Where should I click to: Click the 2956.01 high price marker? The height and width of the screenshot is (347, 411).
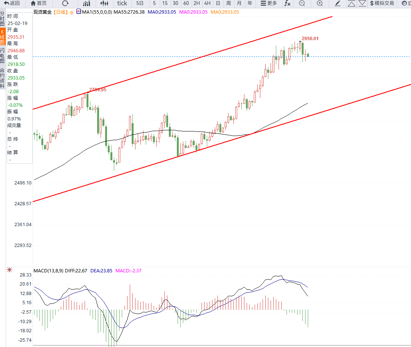[x=310, y=39]
